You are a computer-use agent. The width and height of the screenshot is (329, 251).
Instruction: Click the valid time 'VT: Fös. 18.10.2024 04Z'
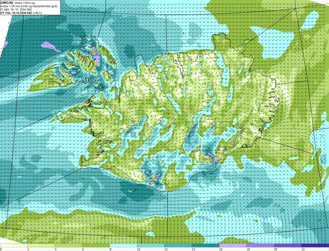click(x=16, y=13)
